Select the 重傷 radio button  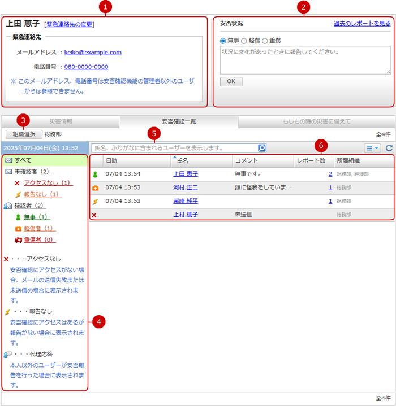point(265,41)
